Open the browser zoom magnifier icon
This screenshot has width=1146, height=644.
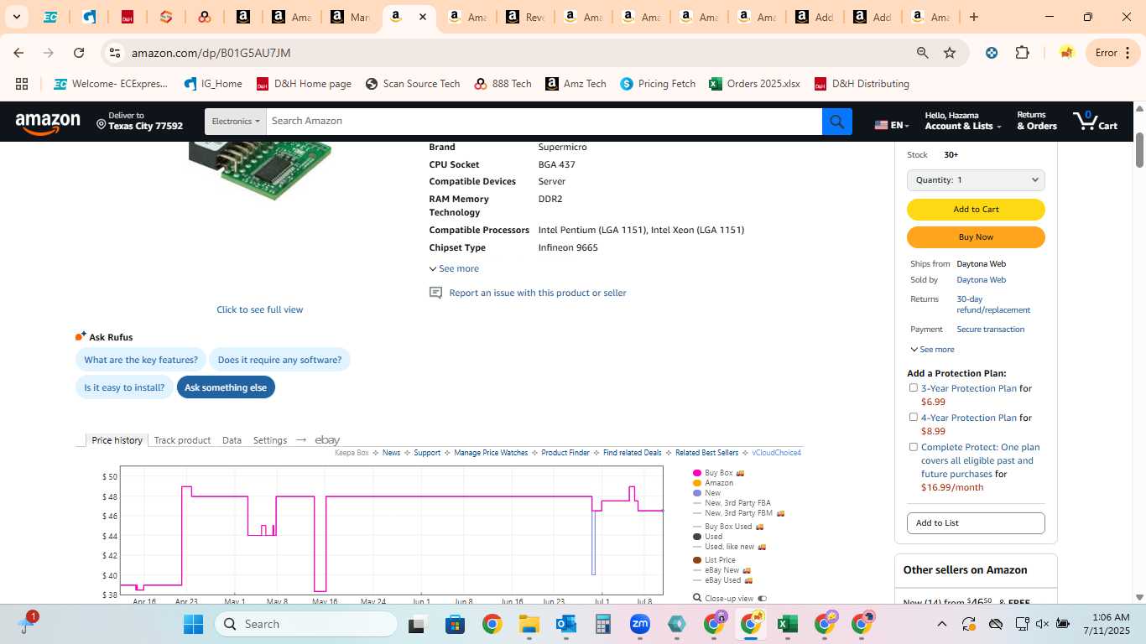(923, 53)
